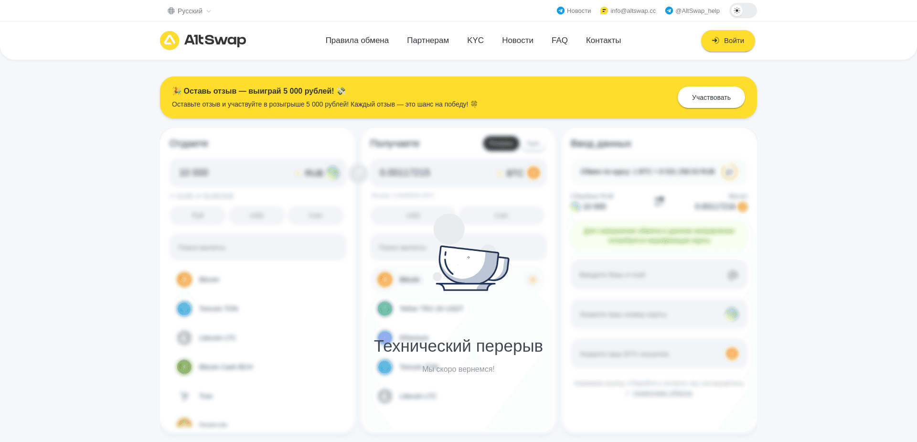Select the blurred RUB currency dropdown

tap(318, 173)
